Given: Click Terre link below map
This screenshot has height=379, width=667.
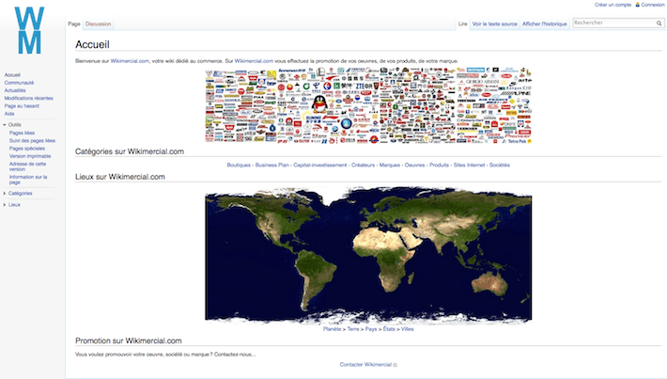Looking at the screenshot, I should (353, 329).
